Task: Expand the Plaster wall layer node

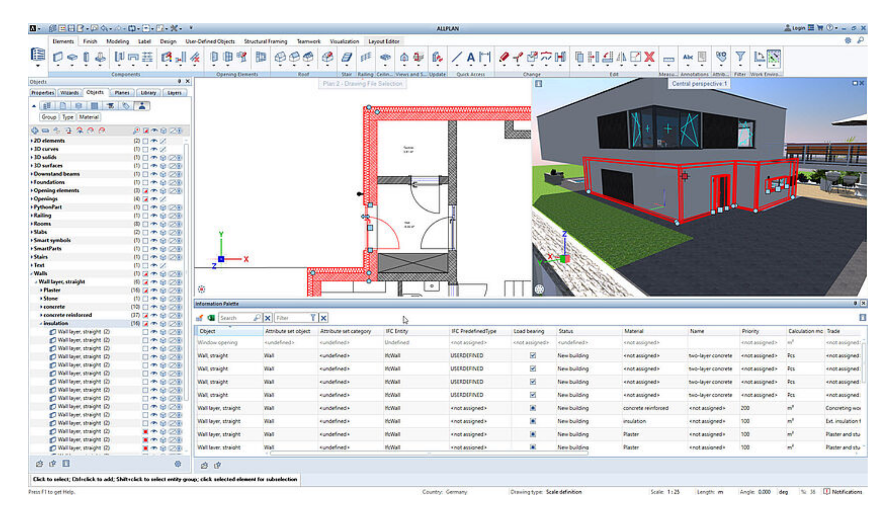Action: pos(41,290)
